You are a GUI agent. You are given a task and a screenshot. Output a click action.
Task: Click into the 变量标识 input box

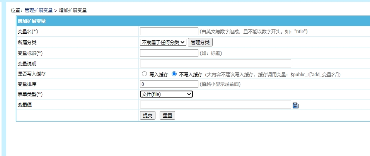[169, 53]
